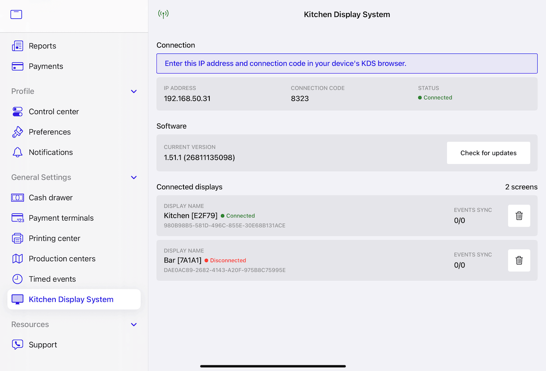The image size is (546, 371).
Task: Click the Kitchen Display System page title
Action: pos(347,15)
